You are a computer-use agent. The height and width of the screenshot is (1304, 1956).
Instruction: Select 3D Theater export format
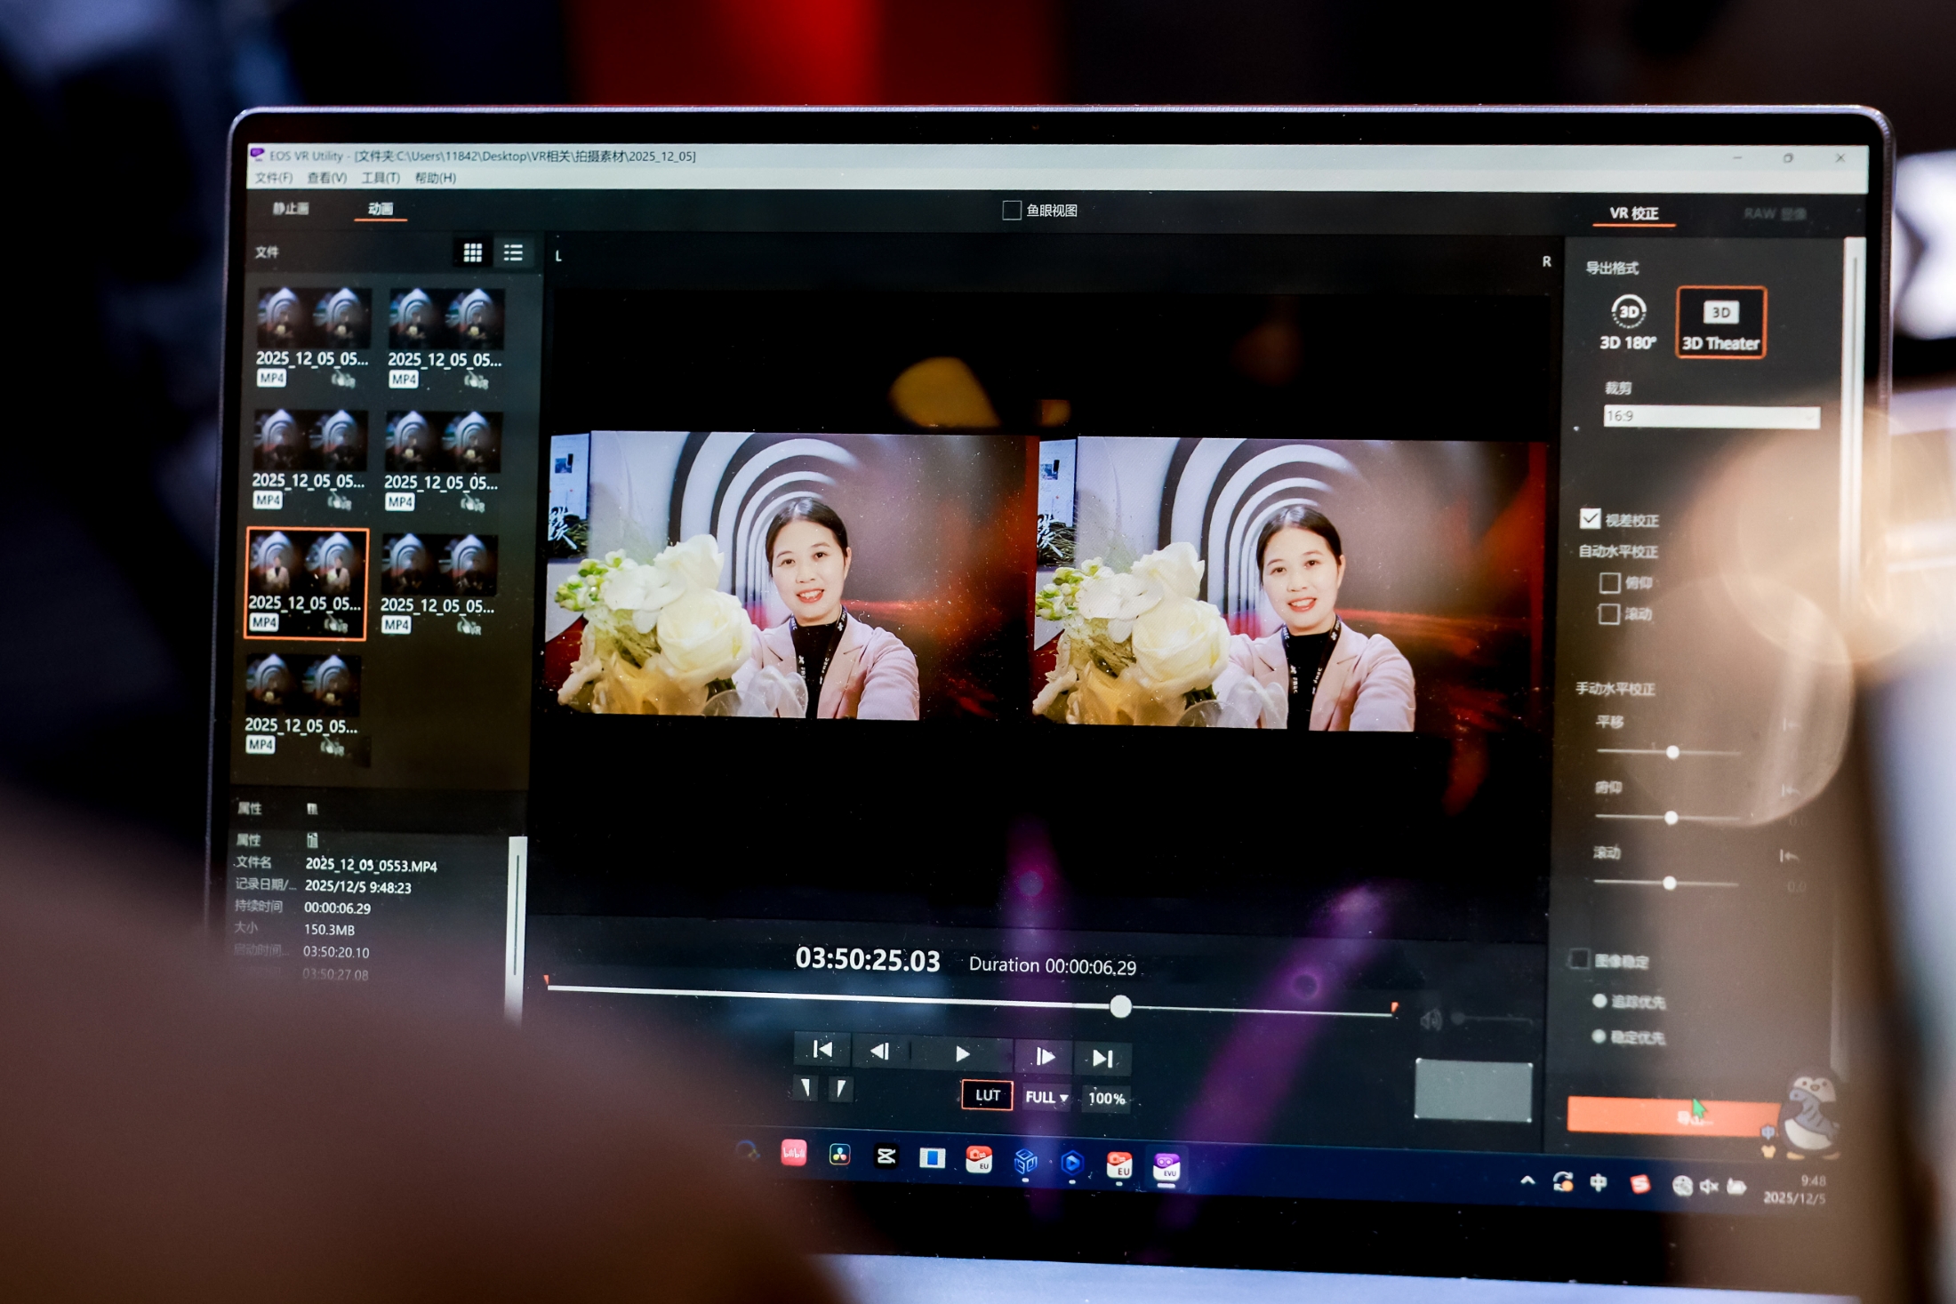[x=1720, y=323]
